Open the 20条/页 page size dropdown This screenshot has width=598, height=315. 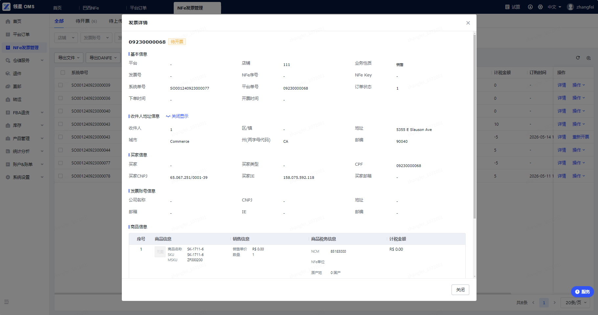click(576, 303)
